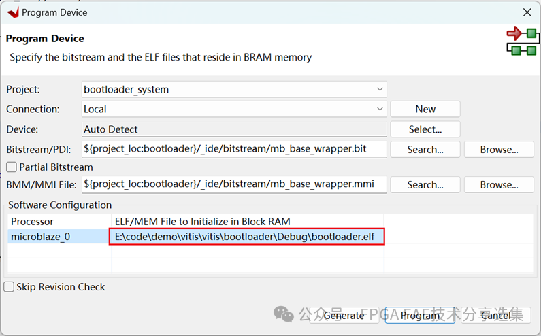
Task: Click the Program Device banner icon
Action: [x=521, y=41]
